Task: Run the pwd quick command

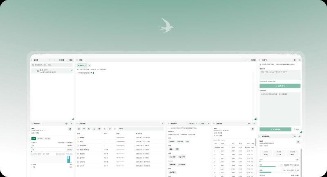Action: click(188, 142)
